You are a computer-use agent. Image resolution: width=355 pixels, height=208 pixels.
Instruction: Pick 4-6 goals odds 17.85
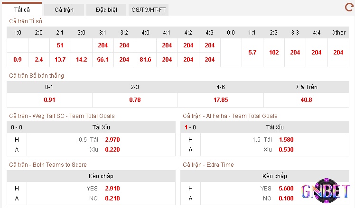pos(221,99)
